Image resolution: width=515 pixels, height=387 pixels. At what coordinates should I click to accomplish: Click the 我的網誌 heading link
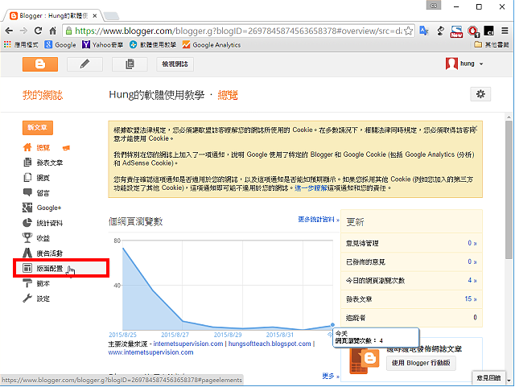pos(43,95)
